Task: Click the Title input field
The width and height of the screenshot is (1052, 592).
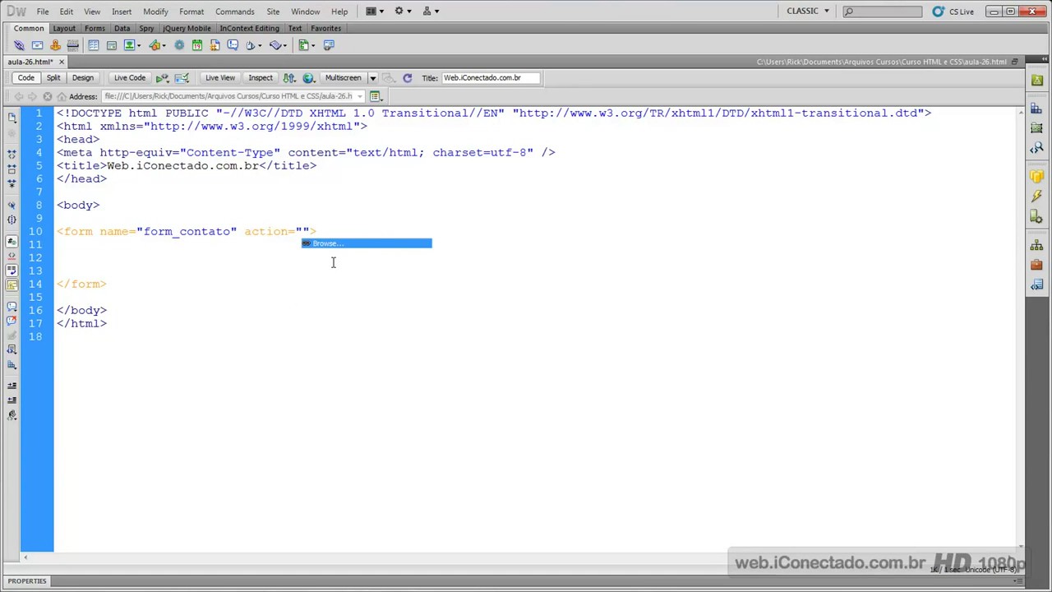Action: click(491, 78)
